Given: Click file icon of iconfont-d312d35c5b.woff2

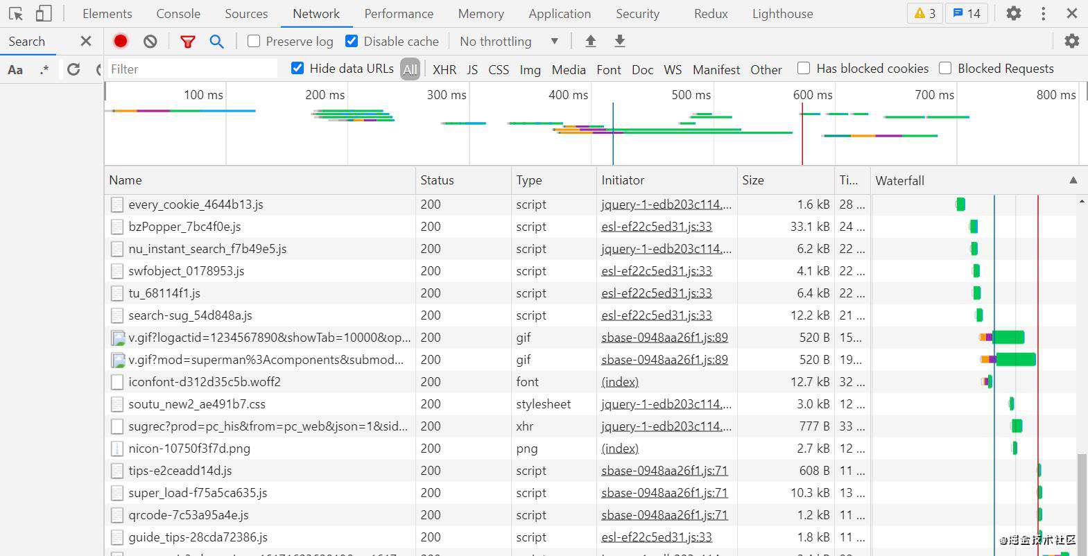Looking at the screenshot, I should coord(117,382).
